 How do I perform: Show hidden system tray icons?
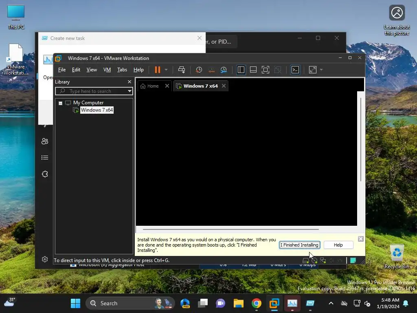pyautogui.click(x=331, y=303)
